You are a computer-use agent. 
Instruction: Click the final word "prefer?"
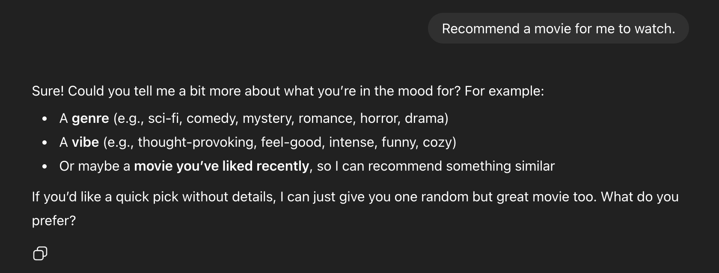[x=54, y=221]
